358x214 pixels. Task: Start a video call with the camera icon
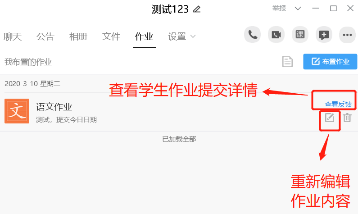point(276,35)
